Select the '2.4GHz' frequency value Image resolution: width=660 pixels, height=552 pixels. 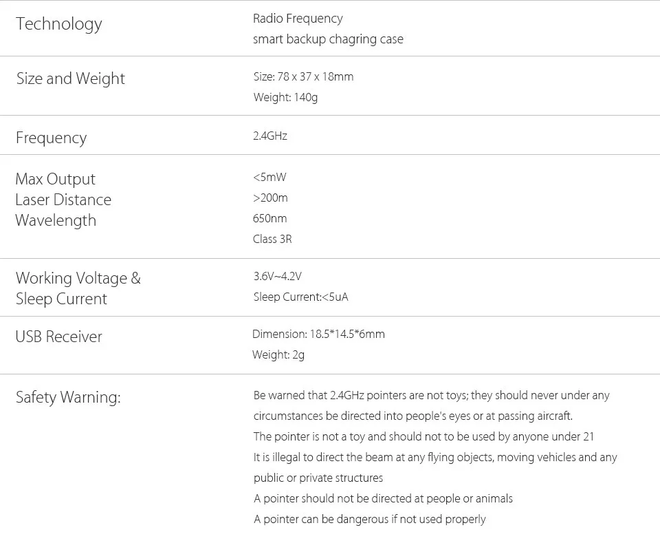[x=270, y=136]
